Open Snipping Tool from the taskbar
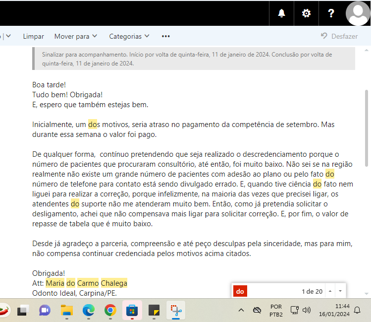This screenshot has height=322, width=371. (x=176, y=310)
